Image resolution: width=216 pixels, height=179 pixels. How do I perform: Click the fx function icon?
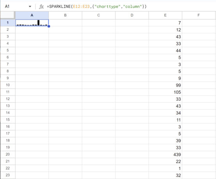pyautogui.click(x=41, y=7)
